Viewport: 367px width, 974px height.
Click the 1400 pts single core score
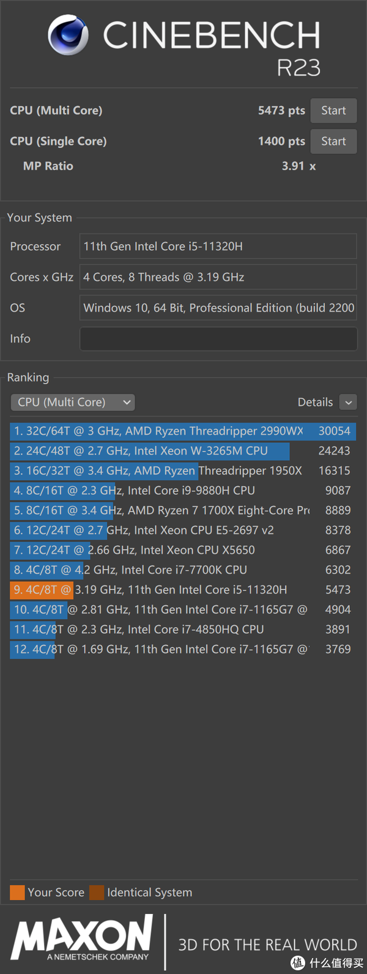(x=281, y=141)
